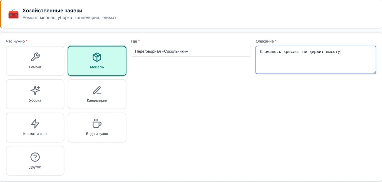Select the Другое card label
Viewport: 382px width, 182px height.
point(35,167)
